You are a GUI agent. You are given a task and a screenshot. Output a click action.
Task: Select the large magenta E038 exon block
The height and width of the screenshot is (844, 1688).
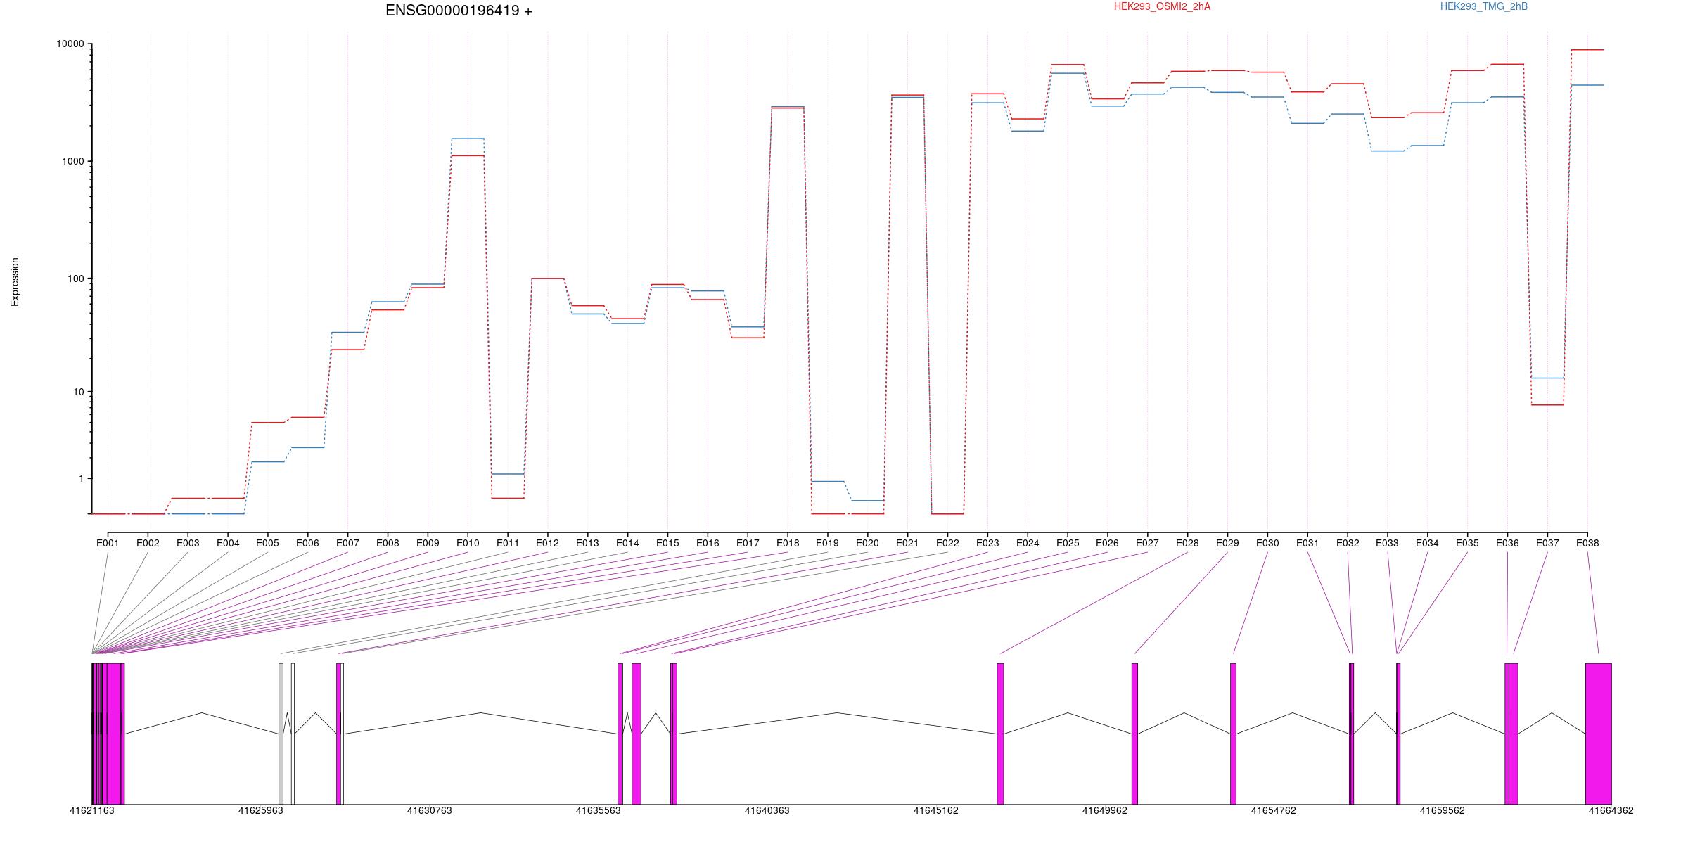pos(1598,734)
